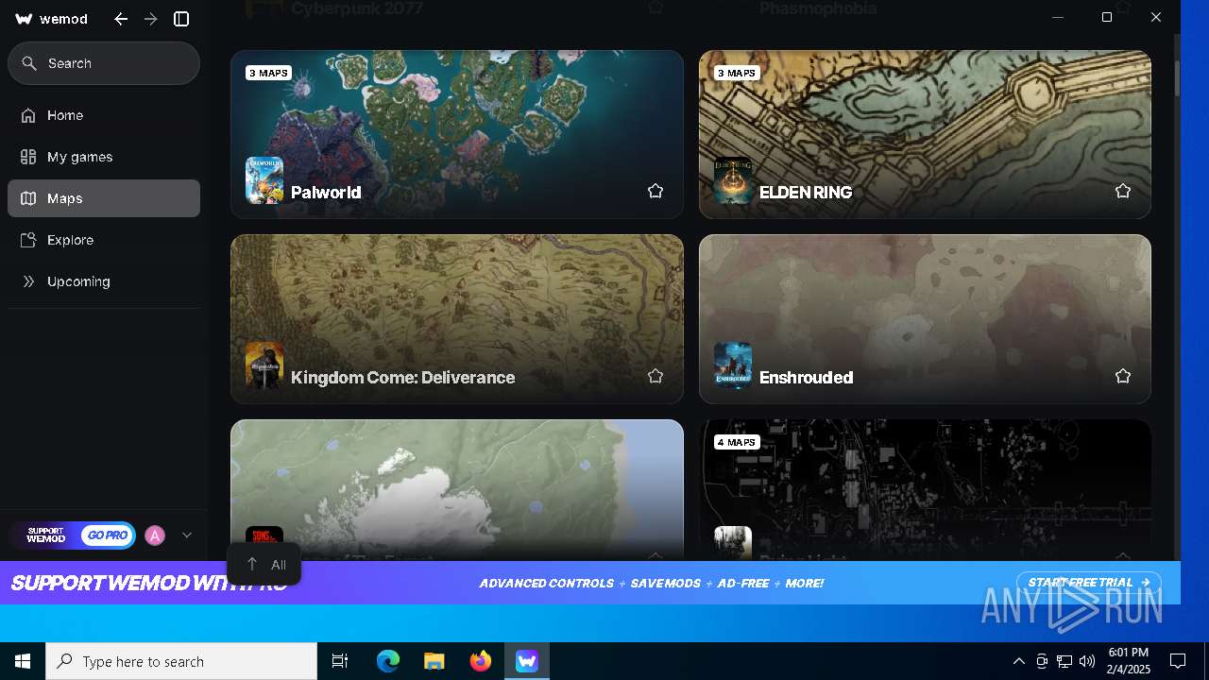
Task: Click the network tray icon
Action: (1064, 661)
